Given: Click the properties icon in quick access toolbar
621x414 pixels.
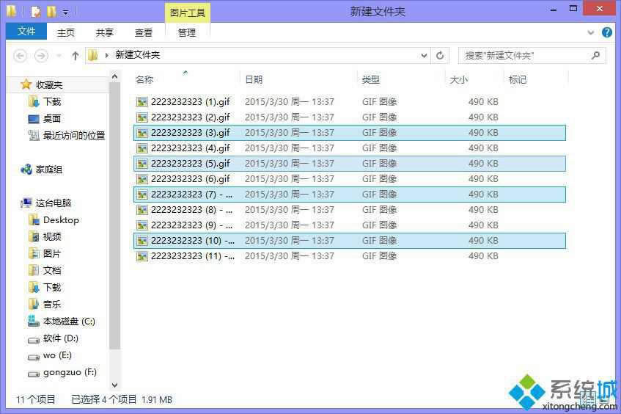Looking at the screenshot, I should [35, 12].
